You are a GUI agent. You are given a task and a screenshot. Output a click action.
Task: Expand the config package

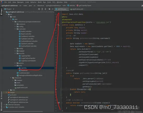click(15, 27)
